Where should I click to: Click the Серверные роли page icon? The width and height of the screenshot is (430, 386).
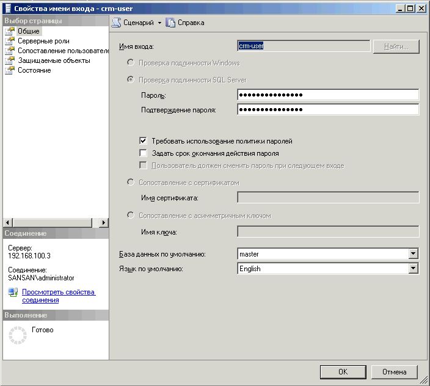point(10,41)
